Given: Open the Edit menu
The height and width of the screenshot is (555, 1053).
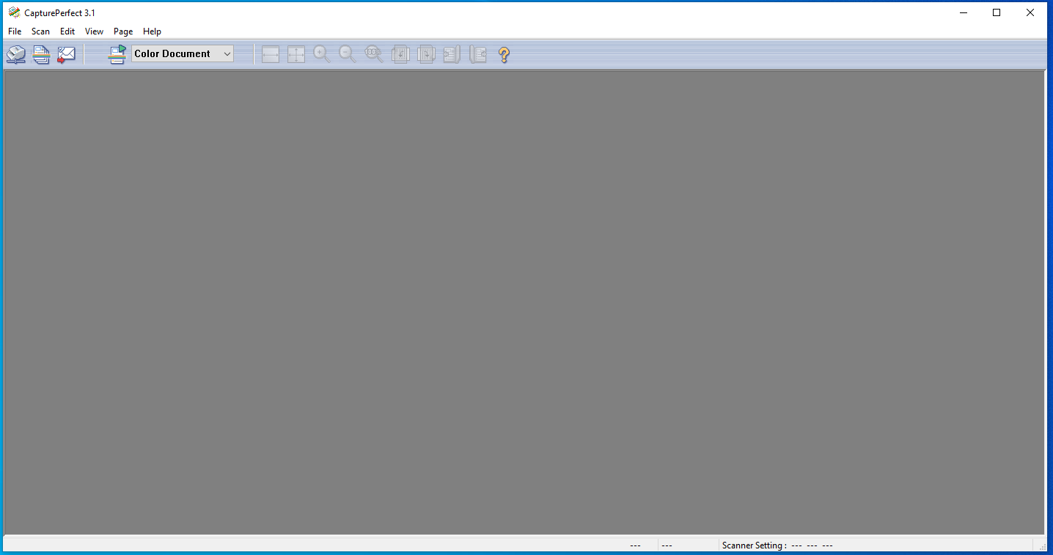Looking at the screenshot, I should click(x=67, y=31).
